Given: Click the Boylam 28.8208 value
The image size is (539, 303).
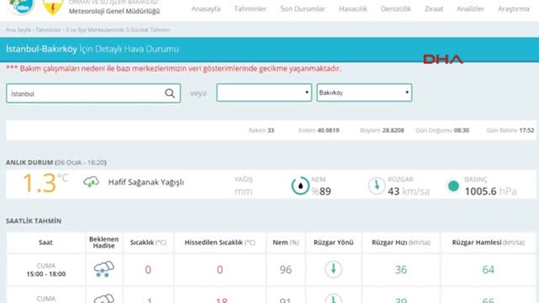Looking at the screenshot, I should 382,131.
